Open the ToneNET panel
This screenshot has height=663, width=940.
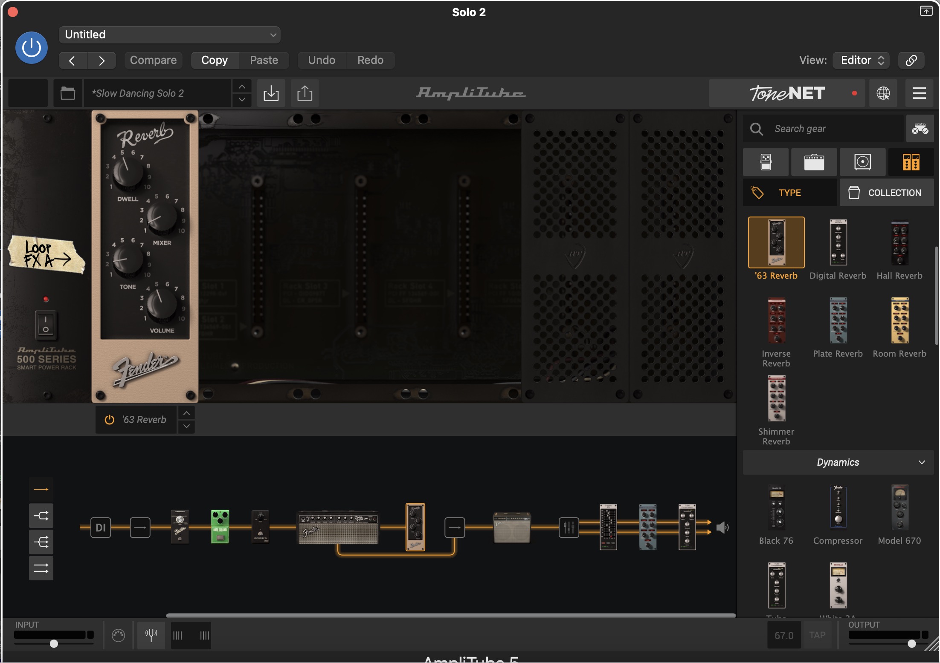click(787, 93)
